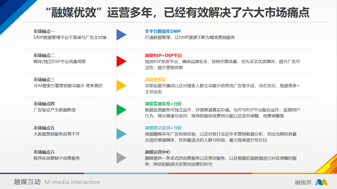Select the 全平台数据库DMP heading
Screen dimensions: 337x189
[x=163, y=31]
